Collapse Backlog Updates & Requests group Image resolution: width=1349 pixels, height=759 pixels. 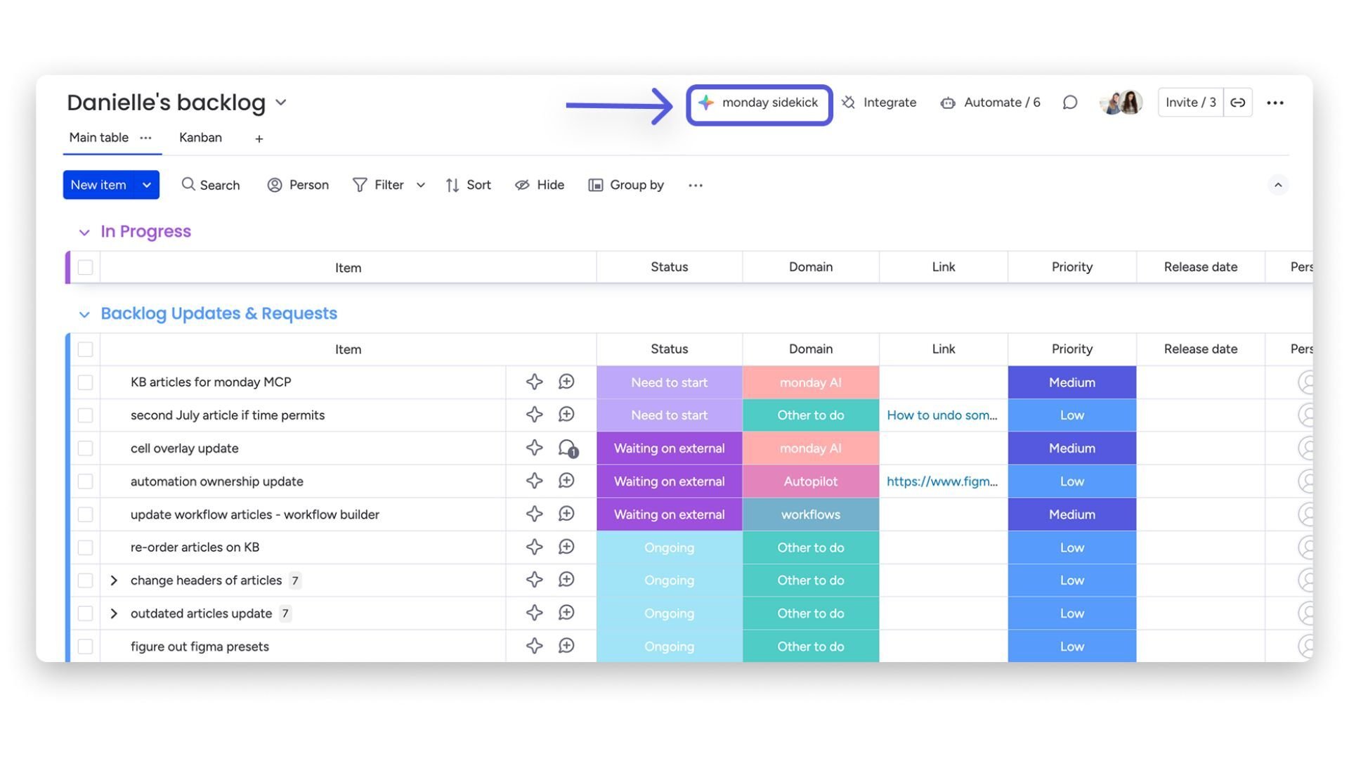point(84,314)
